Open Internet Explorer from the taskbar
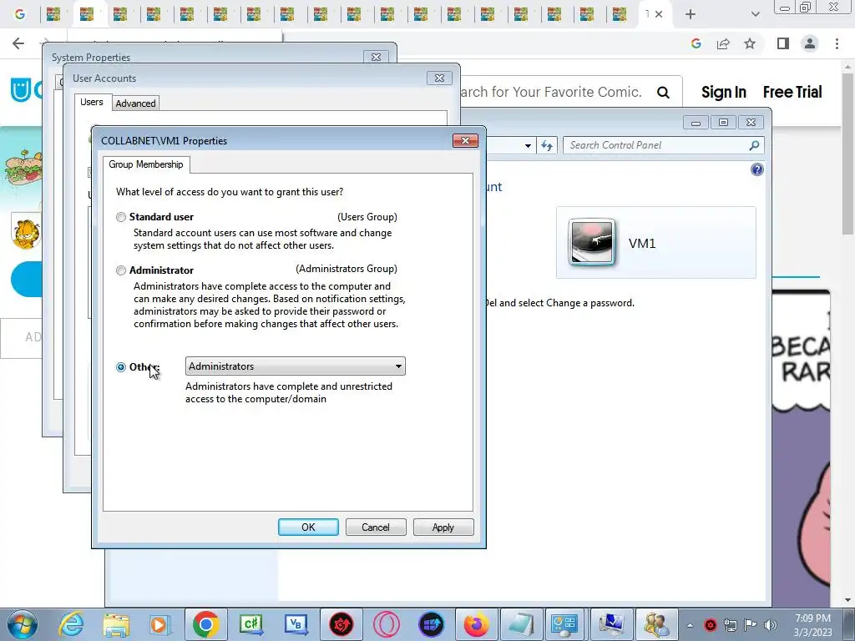The image size is (855, 641). 72,624
